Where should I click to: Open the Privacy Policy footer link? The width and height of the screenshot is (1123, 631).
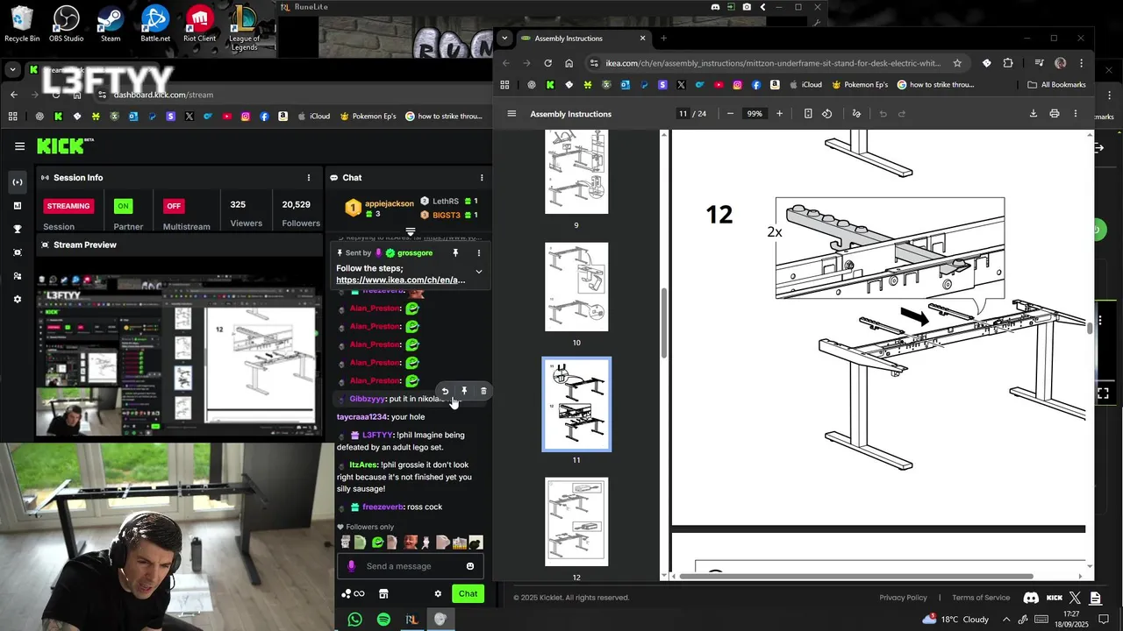click(x=903, y=598)
